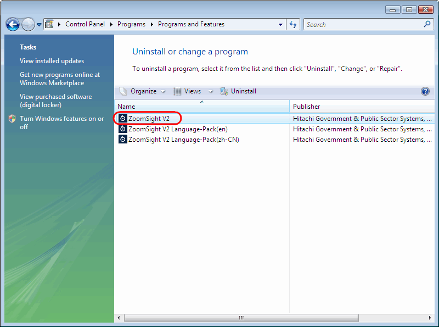Click the shield icon beside Turn Windows features
The image size is (439, 327).
click(12, 119)
